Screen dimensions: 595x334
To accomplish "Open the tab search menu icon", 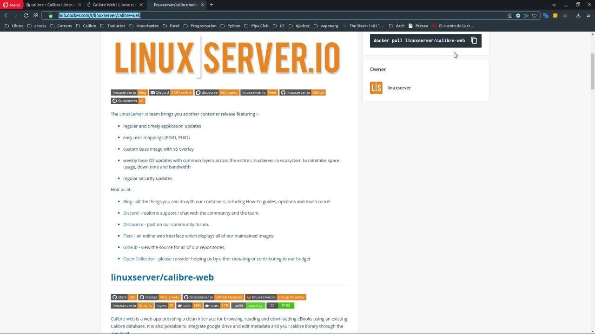I will (x=554, y=5).
